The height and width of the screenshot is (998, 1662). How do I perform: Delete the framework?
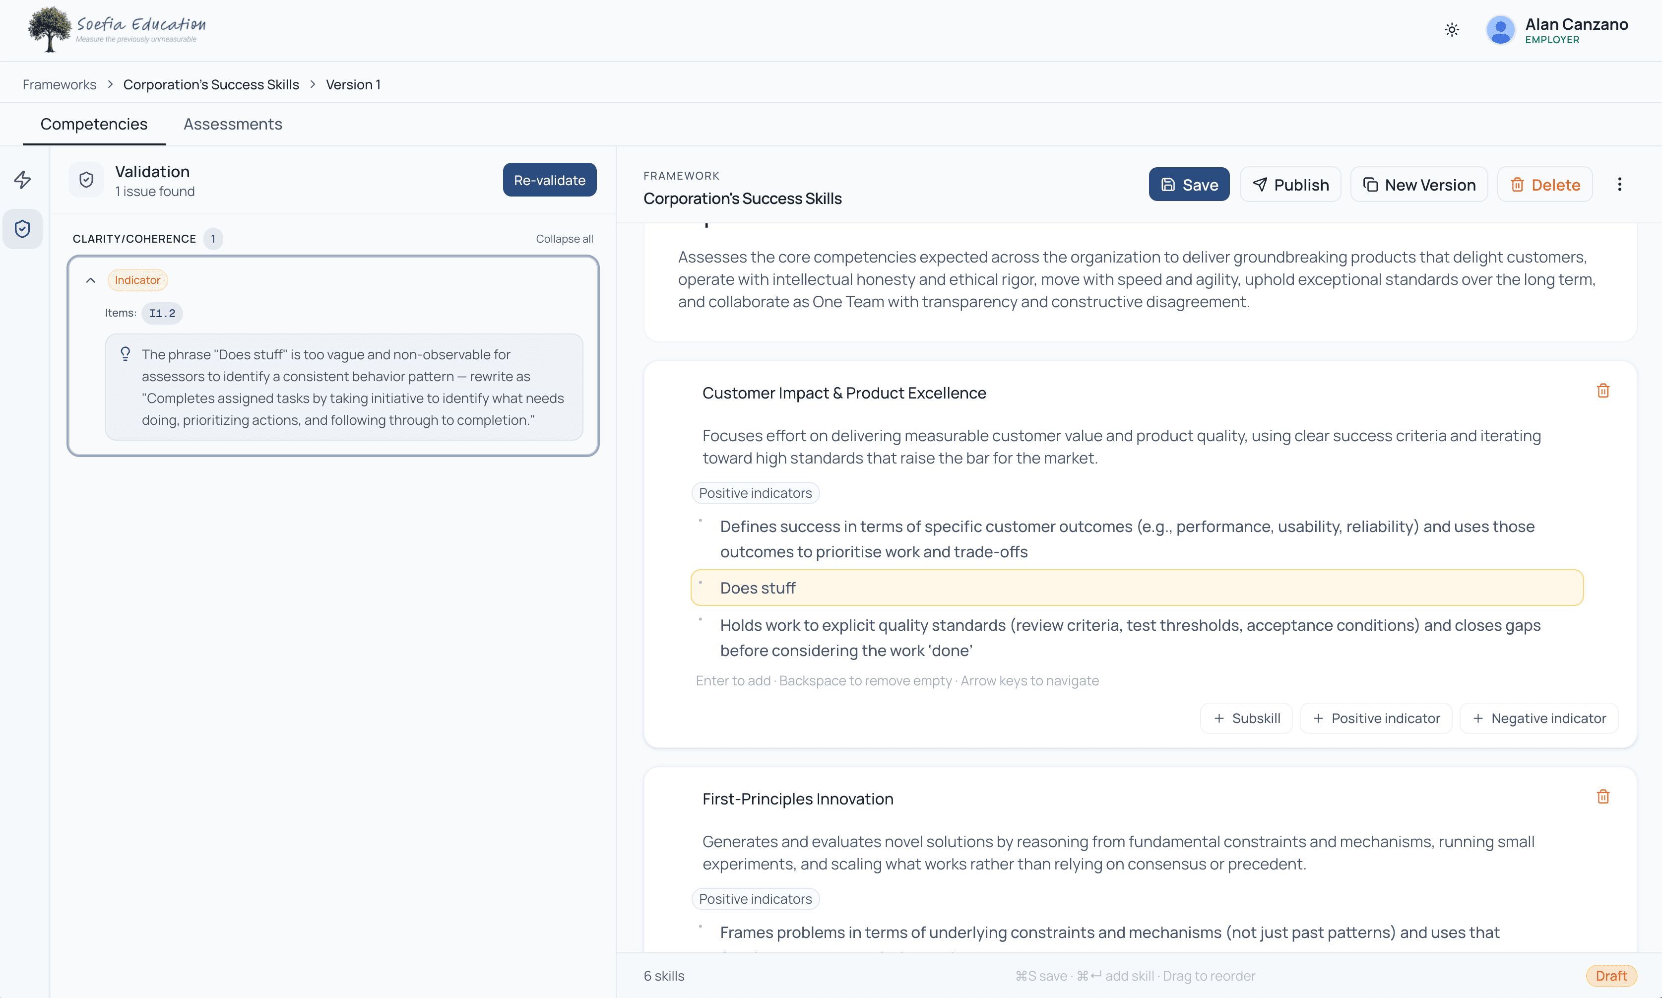click(1544, 184)
